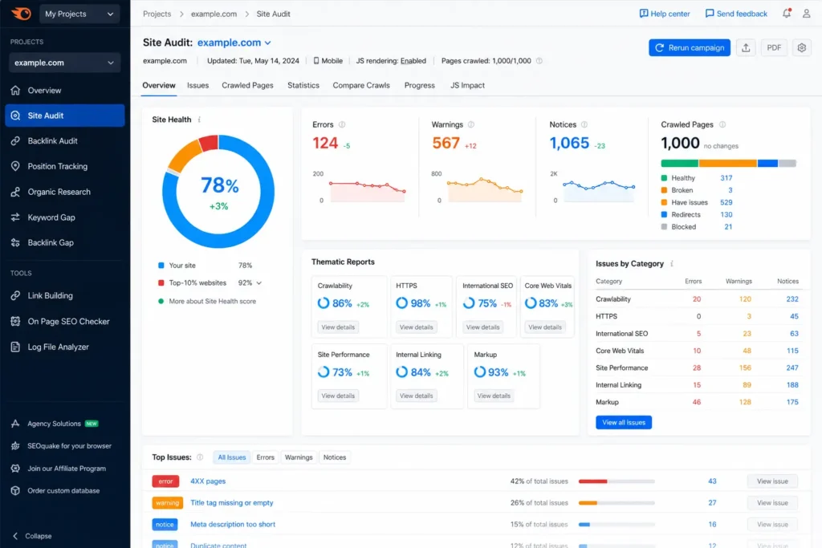Image resolution: width=822 pixels, height=548 pixels.
Task: Click the Pages crawled info icon
Action: click(539, 61)
